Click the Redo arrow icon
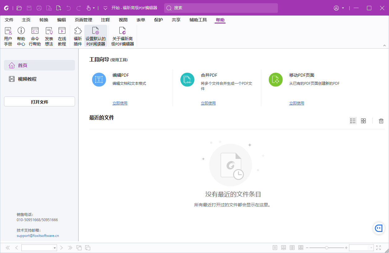Viewport: 389px width, 253px height. point(78,8)
